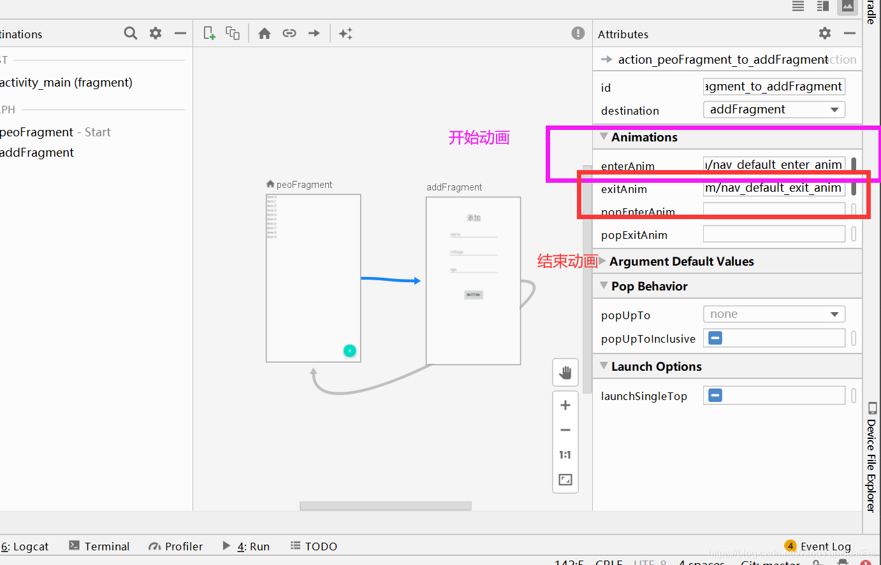Set home destination using the house icon
Viewport: 881px width, 565px height.
pyautogui.click(x=265, y=33)
